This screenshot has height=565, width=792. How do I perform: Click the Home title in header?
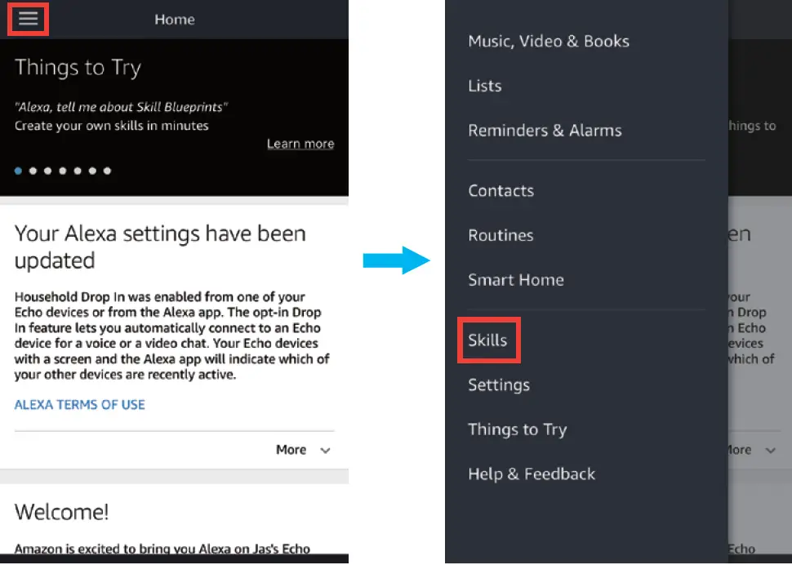click(x=175, y=20)
